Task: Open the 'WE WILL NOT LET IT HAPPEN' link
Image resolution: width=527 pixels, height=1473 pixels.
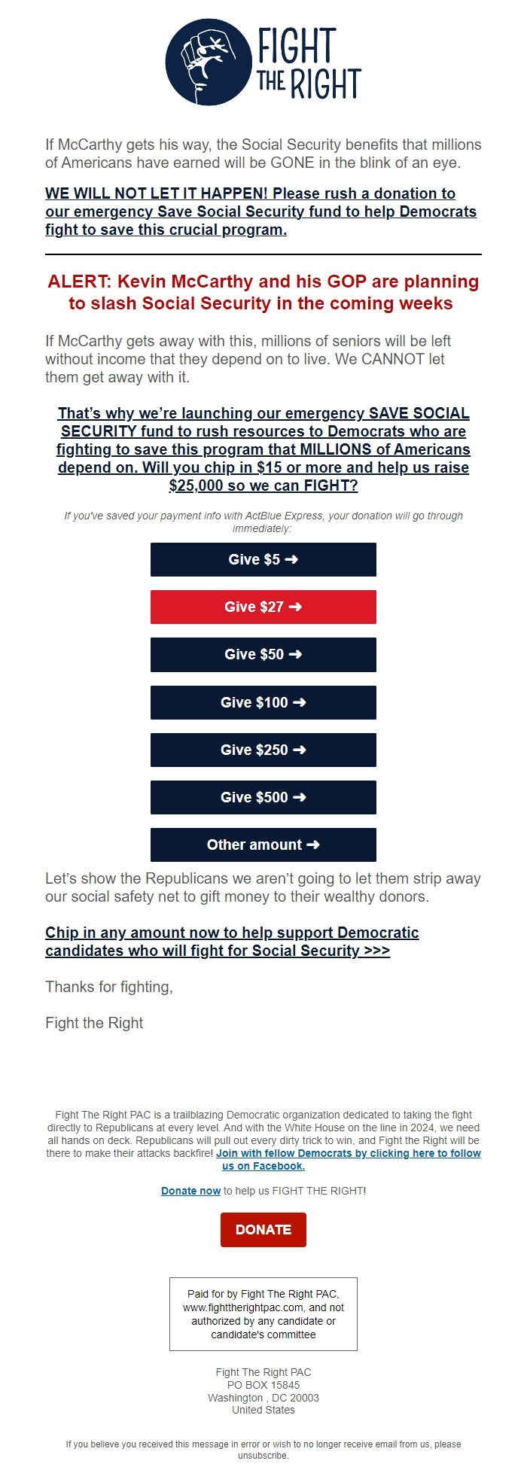Action: pyautogui.click(x=260, y=212)
